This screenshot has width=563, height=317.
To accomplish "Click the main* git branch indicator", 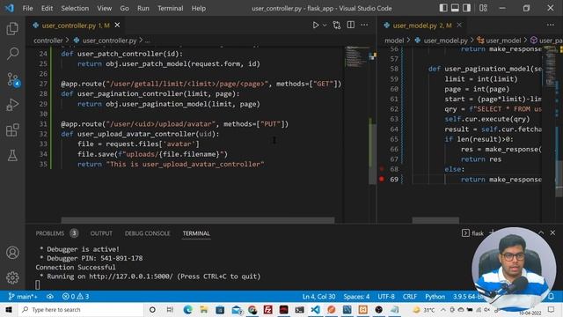I will click(x=23, y=297).
